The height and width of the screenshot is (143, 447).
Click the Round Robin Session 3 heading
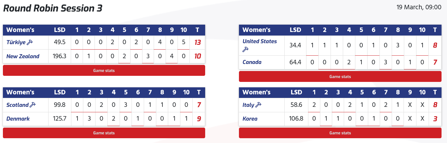click(x=53, y=8)
